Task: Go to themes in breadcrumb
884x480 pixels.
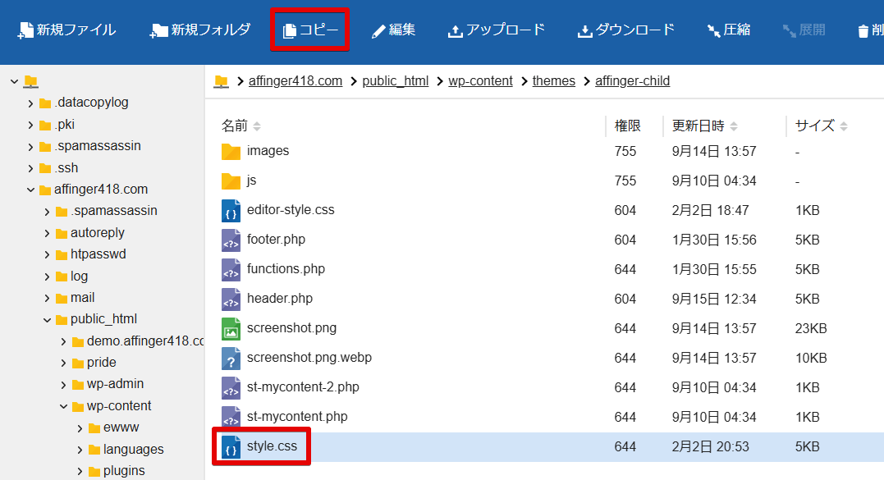Action: [553, 81]
